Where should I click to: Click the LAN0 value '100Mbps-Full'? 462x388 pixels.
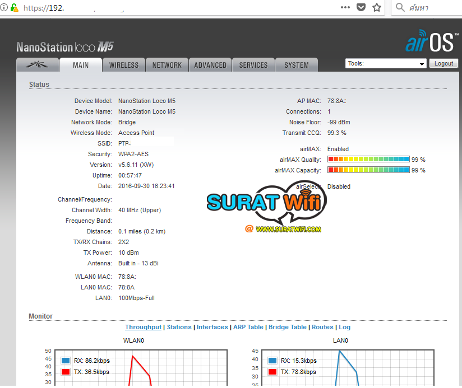pos(136,298)
